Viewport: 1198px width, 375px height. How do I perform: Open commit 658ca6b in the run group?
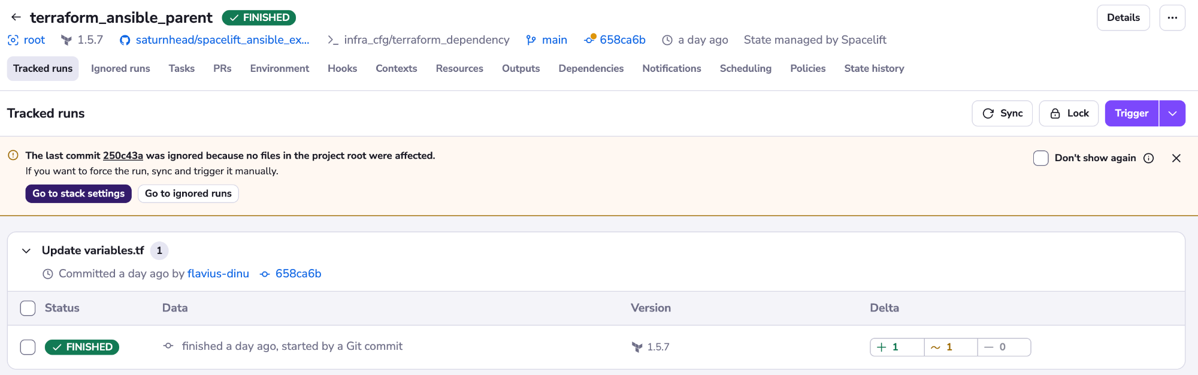[298, 274]
